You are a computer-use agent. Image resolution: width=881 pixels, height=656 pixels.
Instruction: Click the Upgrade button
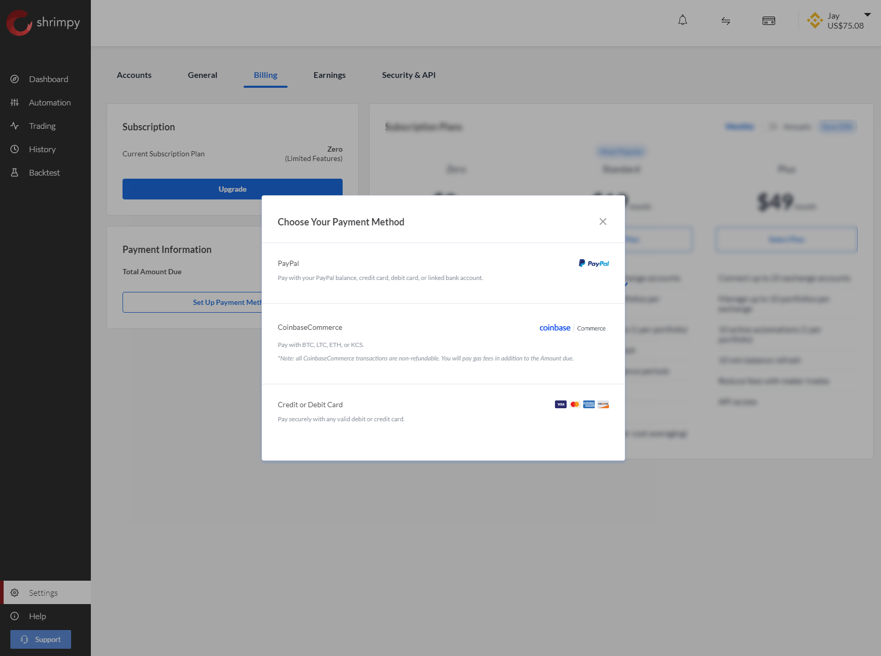pyautogui.click(x=233, y=189)
